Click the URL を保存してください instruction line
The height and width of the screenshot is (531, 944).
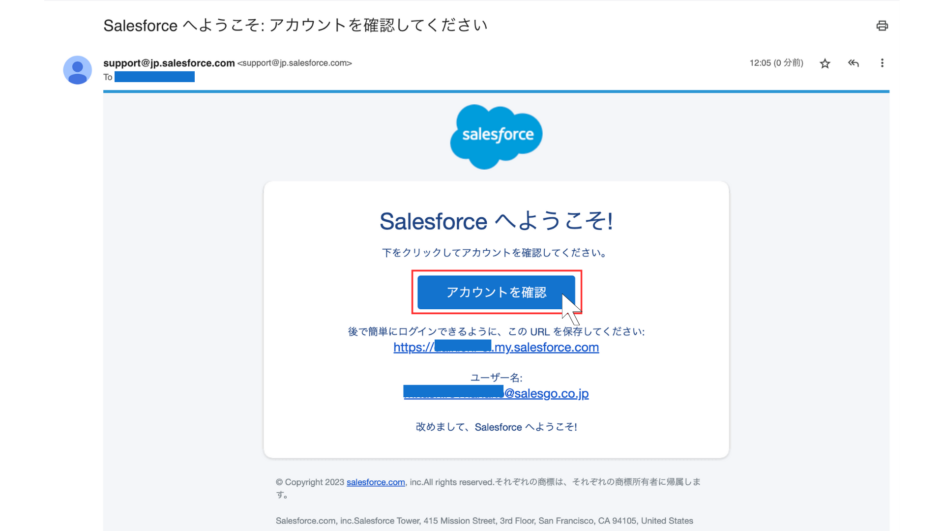pyautogui.click(x=496, y=331)
